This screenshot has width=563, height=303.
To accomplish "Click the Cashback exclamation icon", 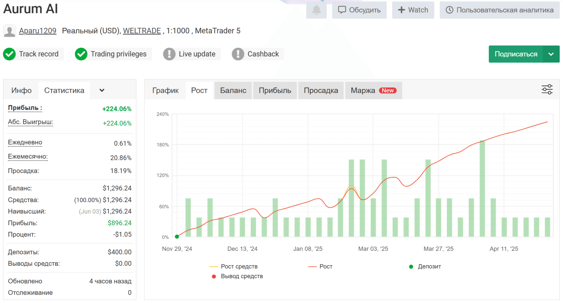I will [238, 54].
